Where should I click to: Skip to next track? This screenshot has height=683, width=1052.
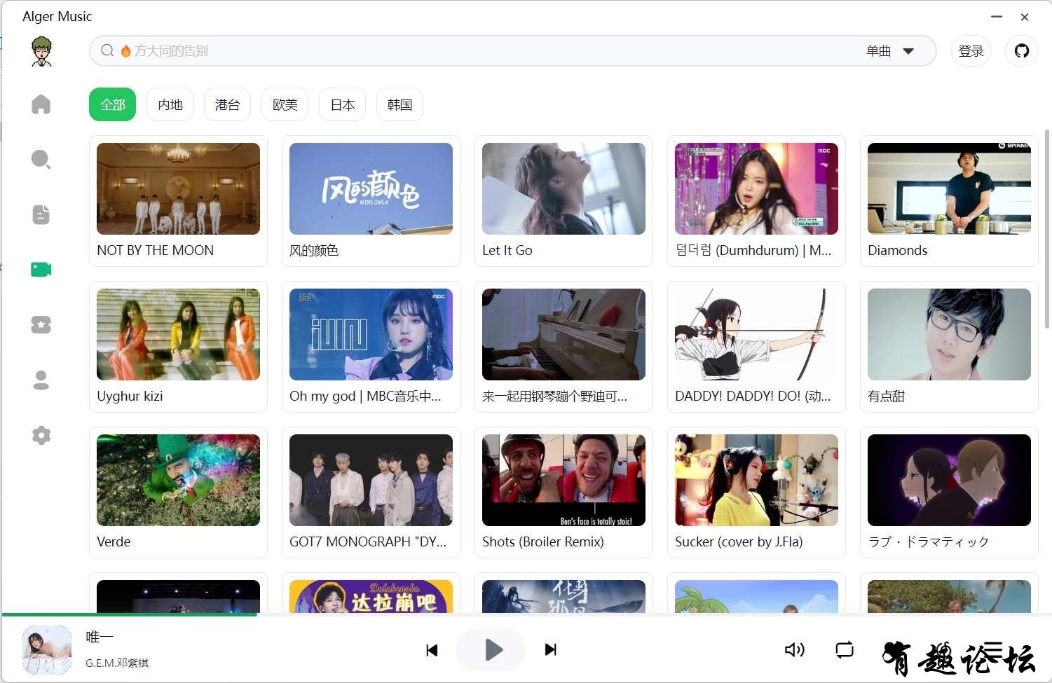[x=550, y=650]
